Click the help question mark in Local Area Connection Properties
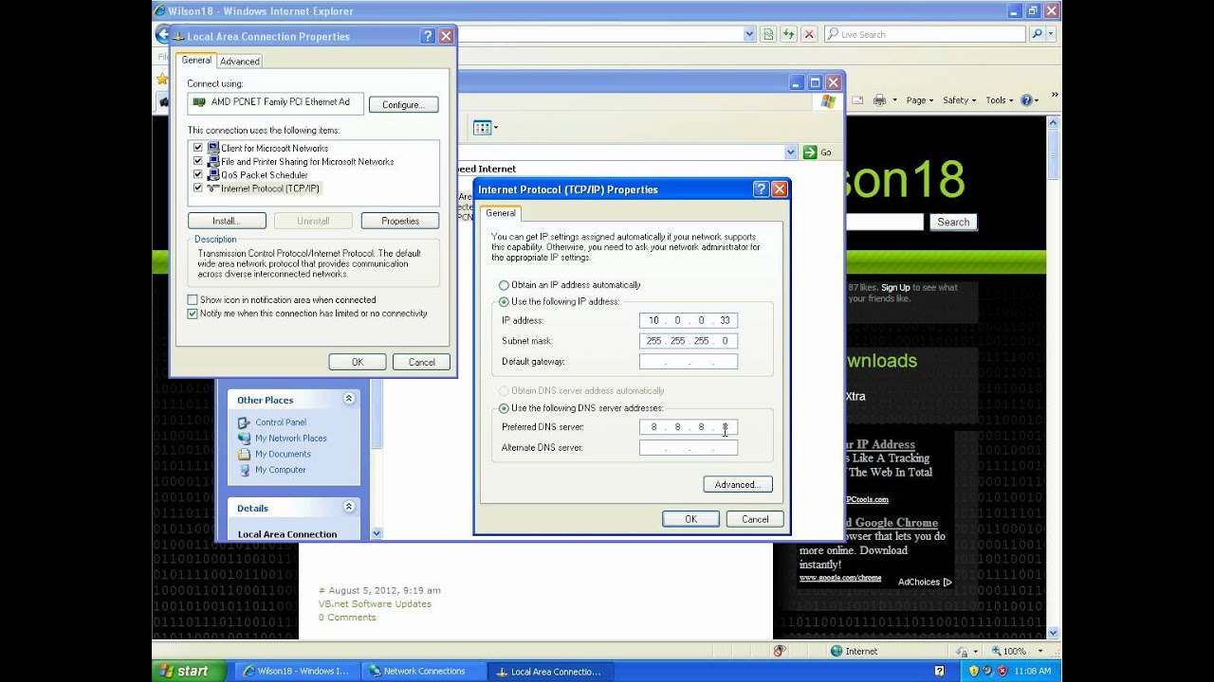 pos(428,36)
